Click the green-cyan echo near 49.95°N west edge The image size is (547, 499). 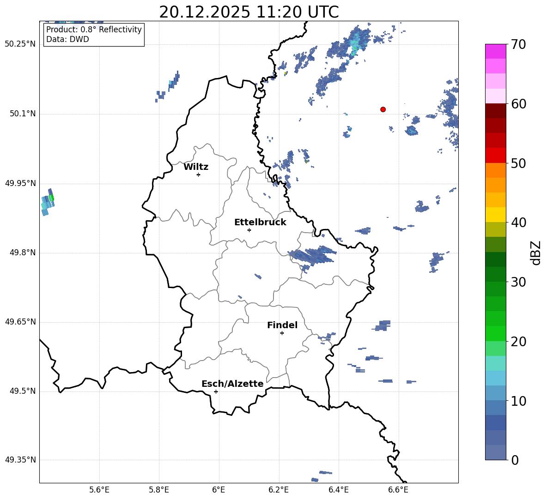48,203
